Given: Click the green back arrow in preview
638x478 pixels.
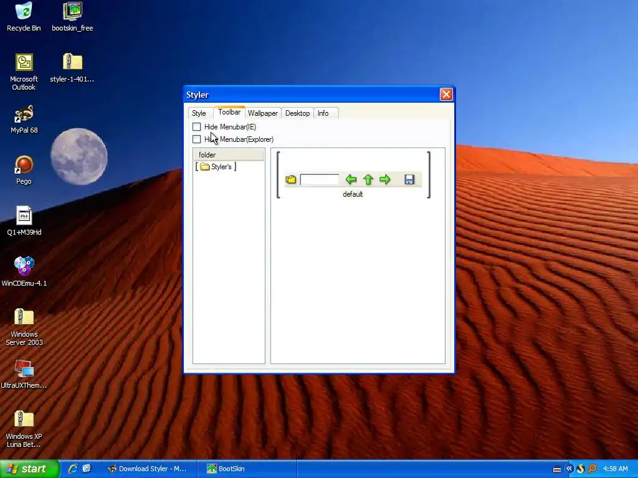Looking at the screenshot, I should point(351,180).
